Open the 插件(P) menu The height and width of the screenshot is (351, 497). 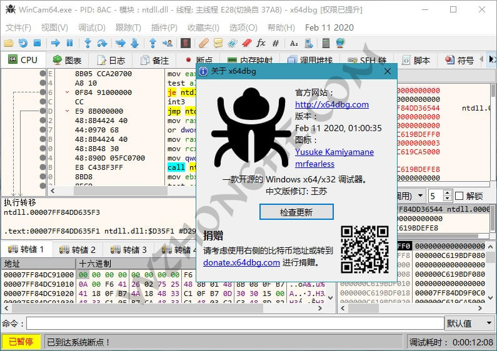click(x=164, y=27)
